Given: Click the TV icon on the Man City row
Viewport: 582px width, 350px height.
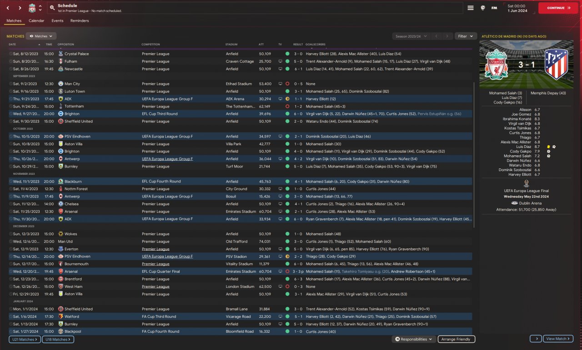Looking at the screenshot, I should click(281, 84).
